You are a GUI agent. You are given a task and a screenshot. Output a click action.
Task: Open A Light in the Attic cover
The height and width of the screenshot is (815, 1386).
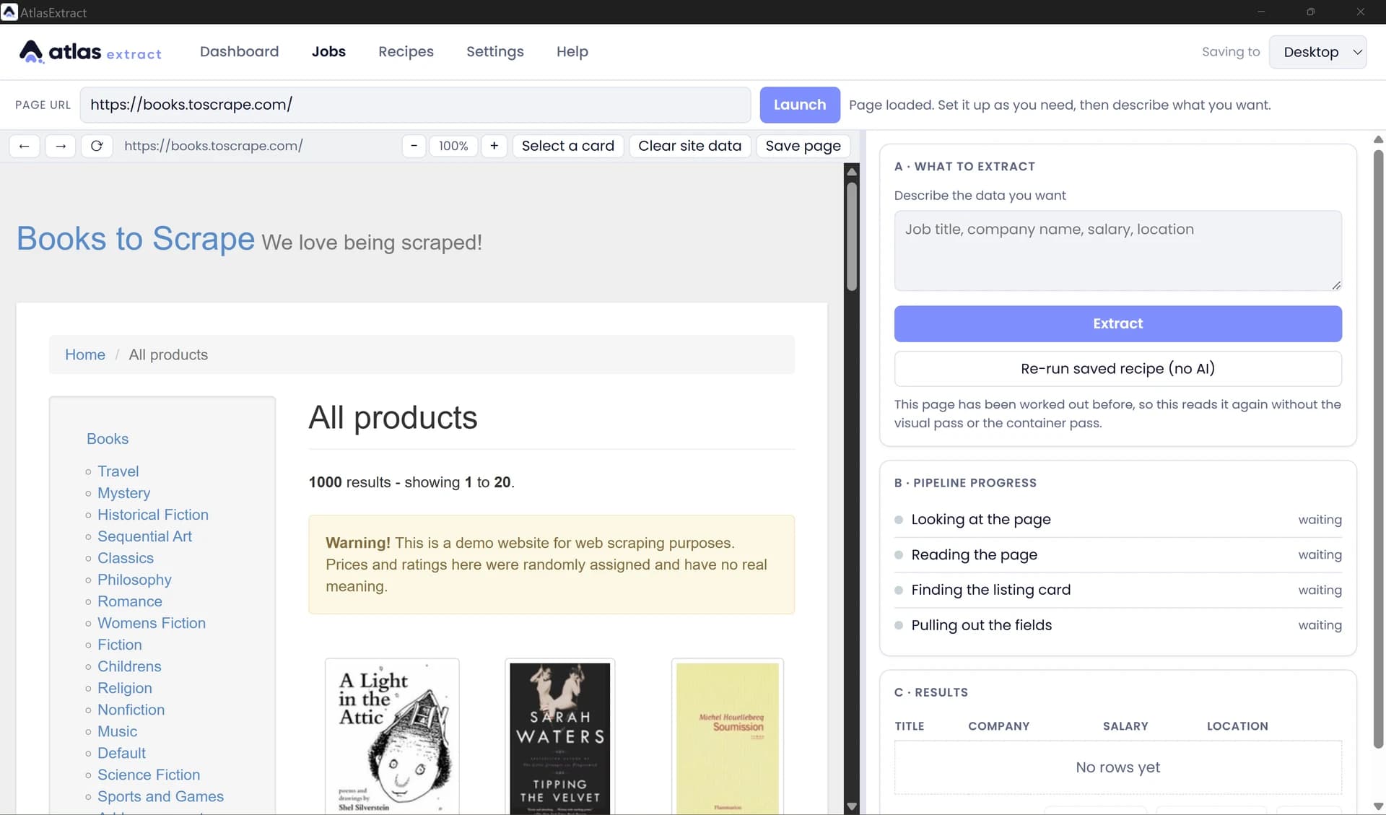click(x=392, y=736)
